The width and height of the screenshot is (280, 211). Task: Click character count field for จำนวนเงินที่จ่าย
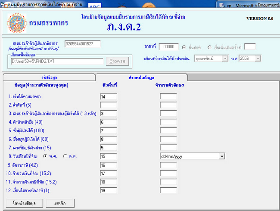(x=168, y=174)
